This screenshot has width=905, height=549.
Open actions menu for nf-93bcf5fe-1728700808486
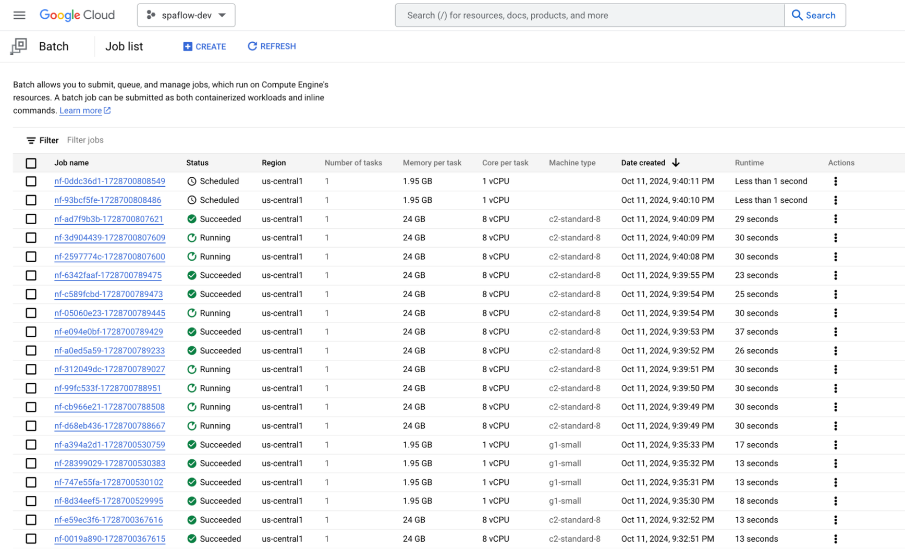click(836, 200)
